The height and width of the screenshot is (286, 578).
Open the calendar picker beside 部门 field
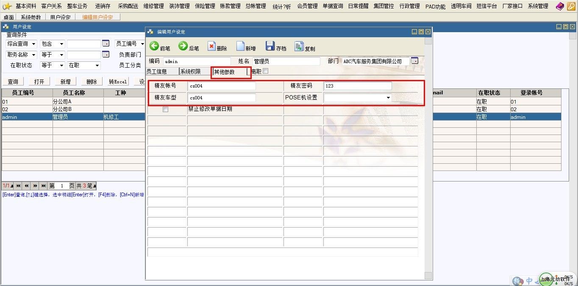click(x=414, y=61)
